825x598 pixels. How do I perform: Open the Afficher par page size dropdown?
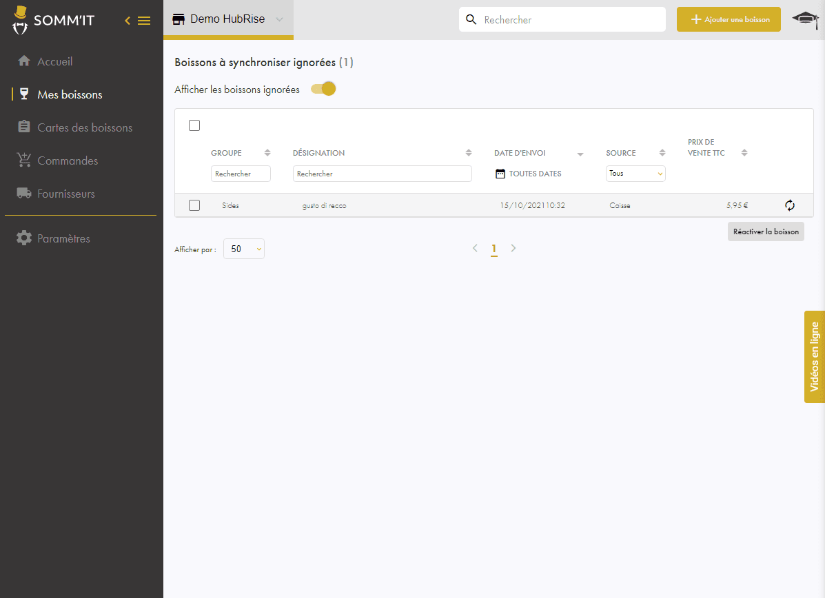[244, 249]
